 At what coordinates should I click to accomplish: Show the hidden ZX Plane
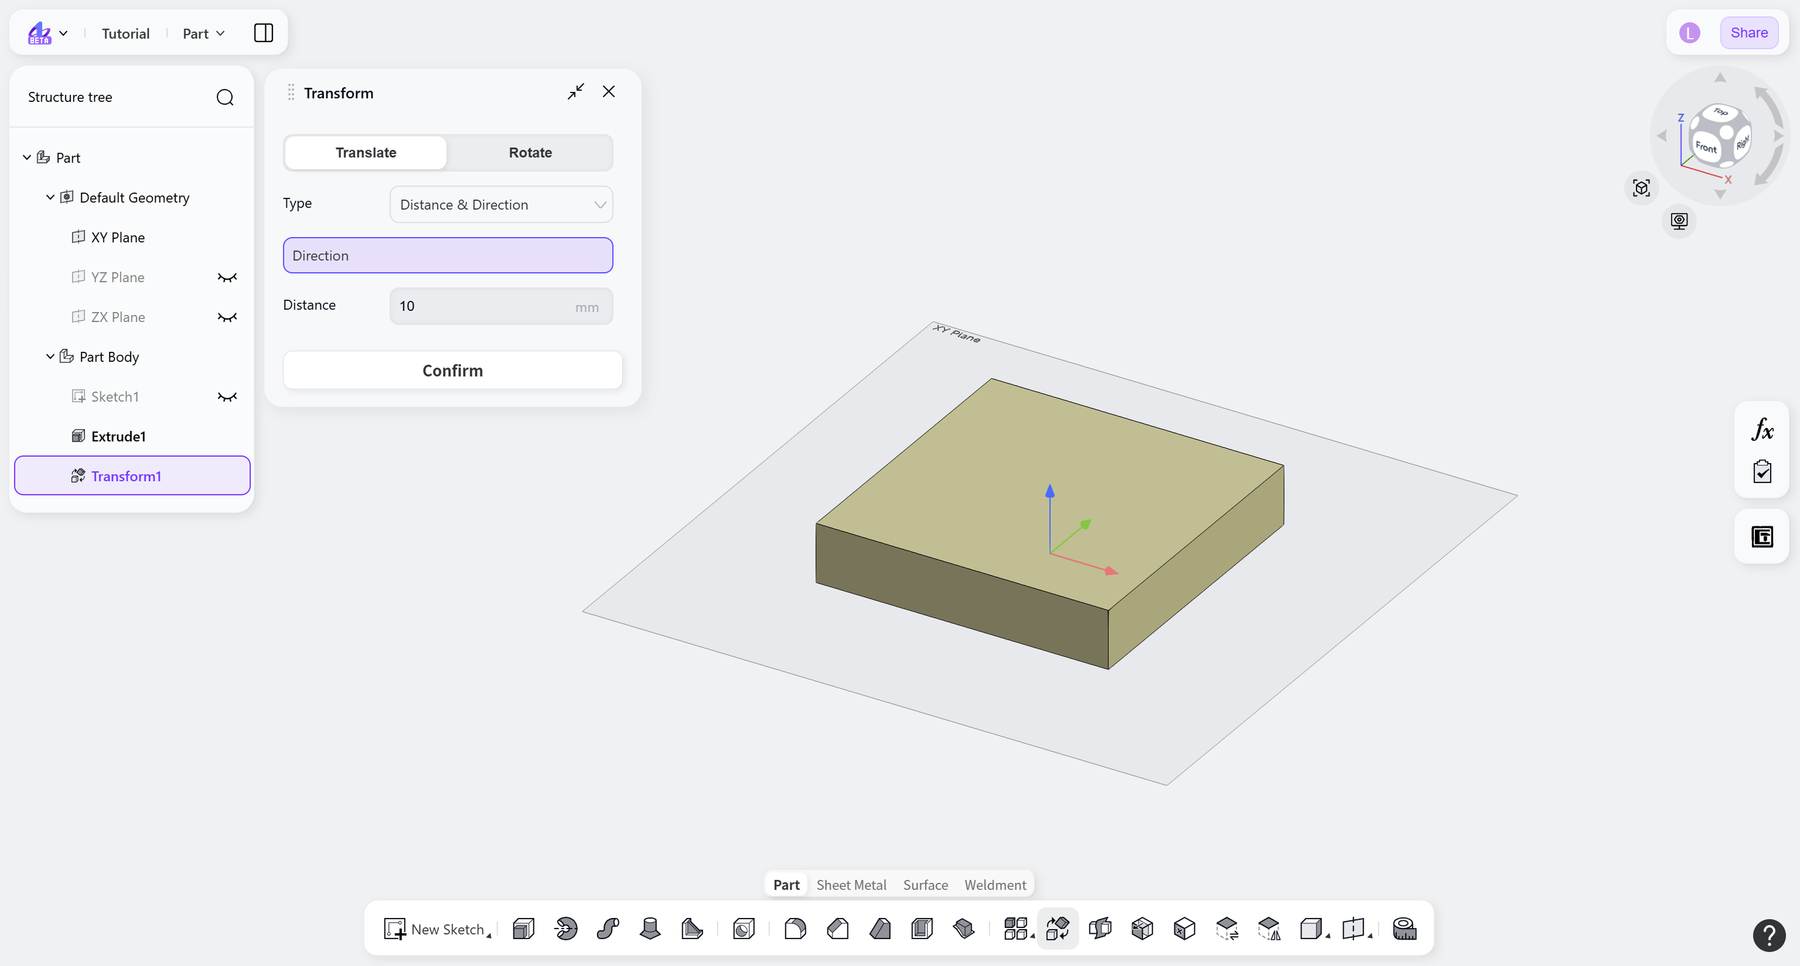[227, 317]
